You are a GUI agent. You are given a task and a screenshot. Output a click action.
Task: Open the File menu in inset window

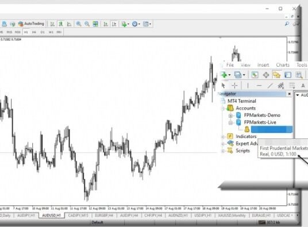pos(230,65)
